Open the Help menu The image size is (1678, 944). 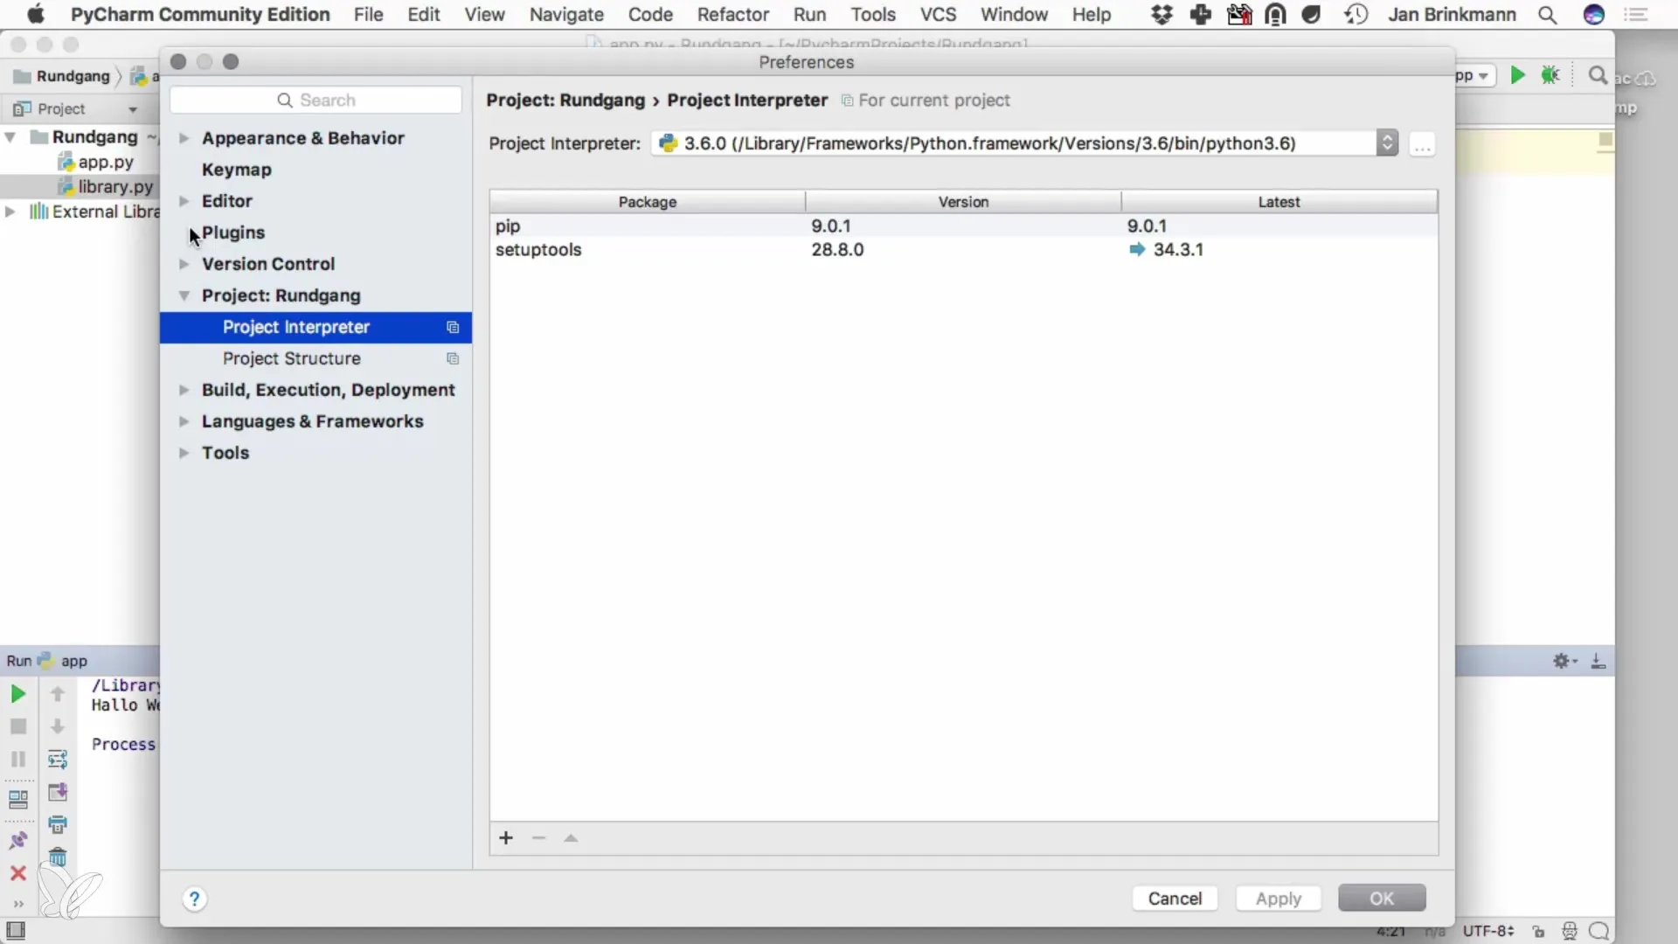click(x=1092, y=15)
